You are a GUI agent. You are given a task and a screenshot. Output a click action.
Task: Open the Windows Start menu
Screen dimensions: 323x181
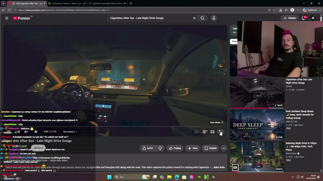pos(109,177)
